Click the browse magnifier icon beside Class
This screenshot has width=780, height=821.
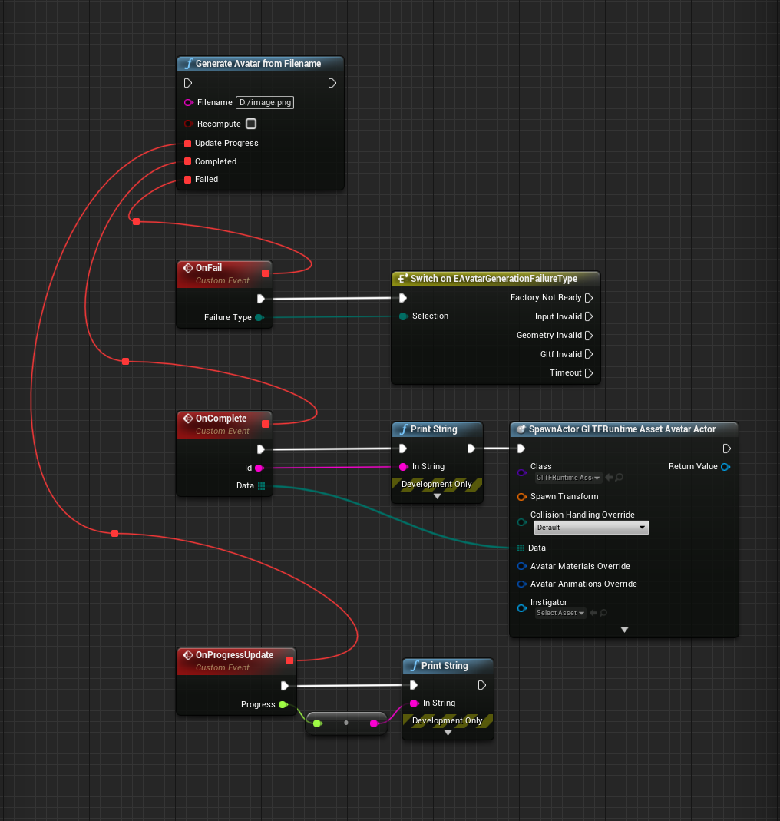(x=620, y=478)
